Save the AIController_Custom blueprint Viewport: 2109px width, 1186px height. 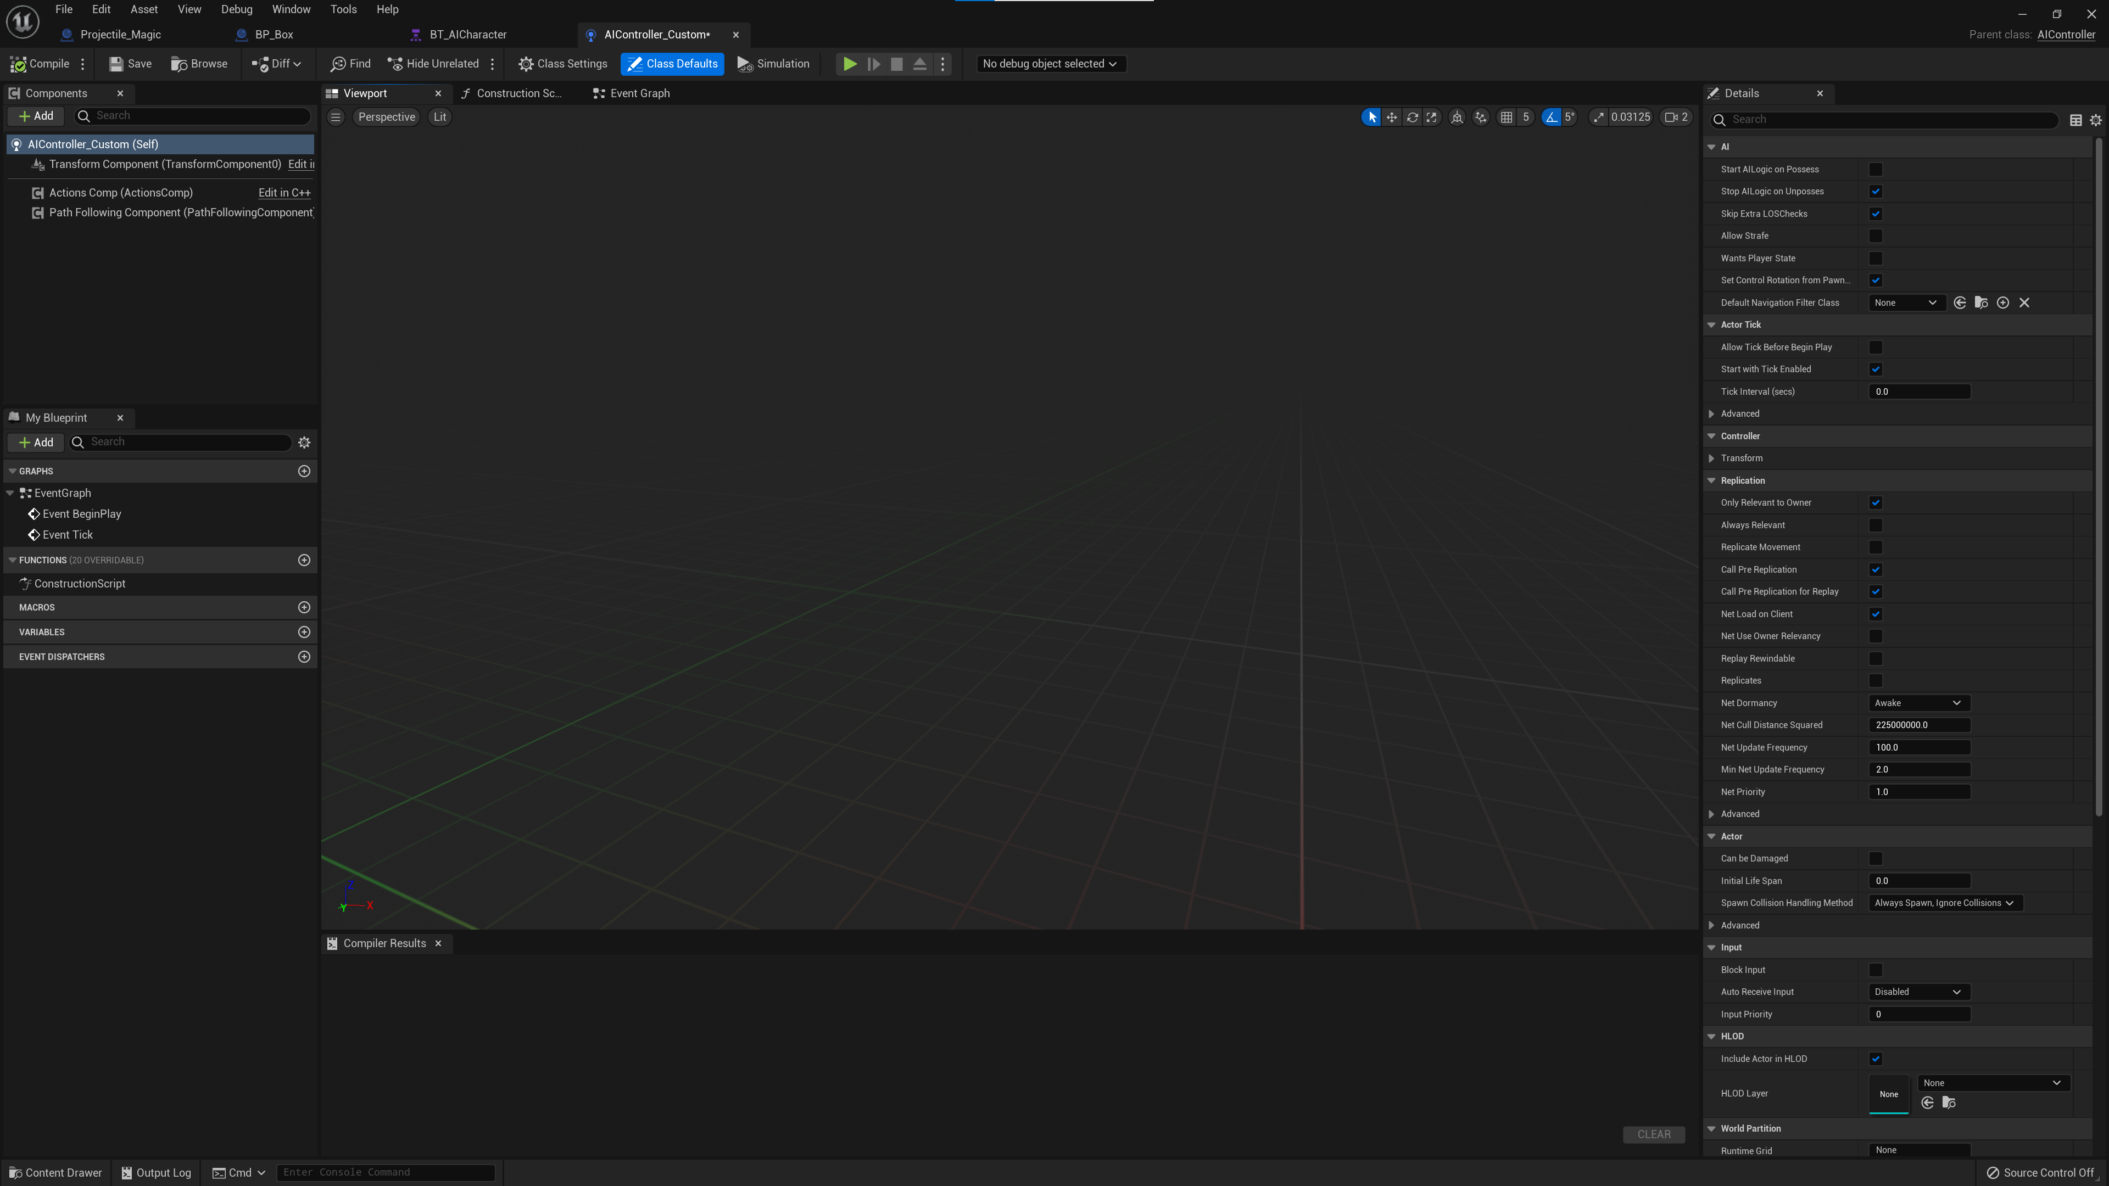130,64
